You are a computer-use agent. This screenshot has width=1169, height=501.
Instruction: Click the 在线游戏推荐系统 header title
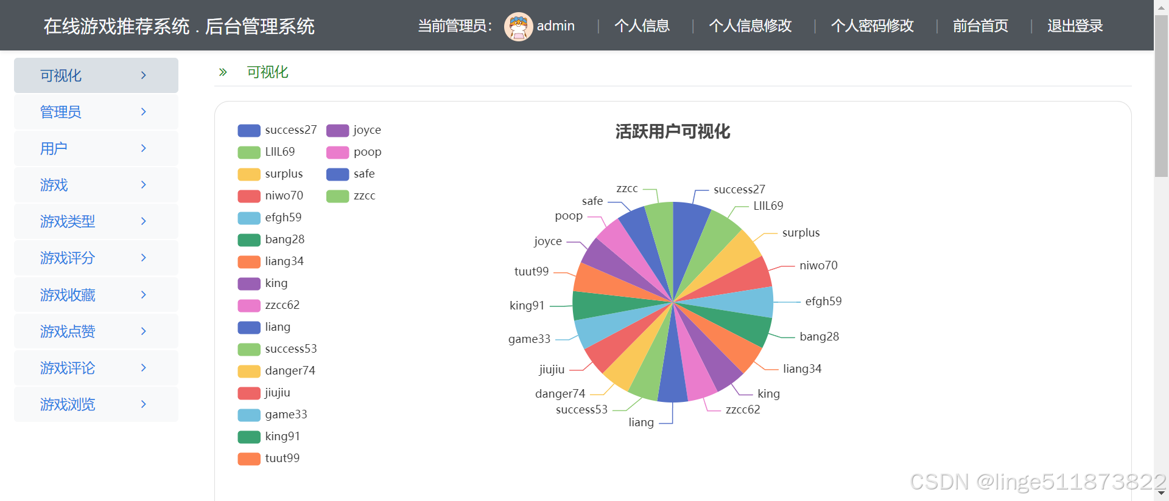[x=116, y=27]
